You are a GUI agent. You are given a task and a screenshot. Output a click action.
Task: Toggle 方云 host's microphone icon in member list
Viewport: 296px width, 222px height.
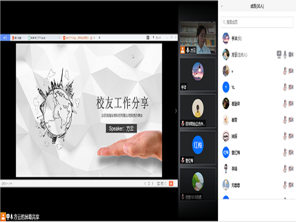[286, 54]
